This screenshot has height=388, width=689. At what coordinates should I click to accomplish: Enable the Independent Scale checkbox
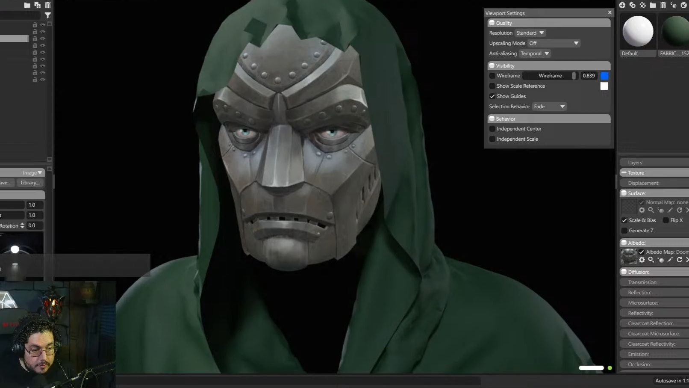tap(492, 139)
